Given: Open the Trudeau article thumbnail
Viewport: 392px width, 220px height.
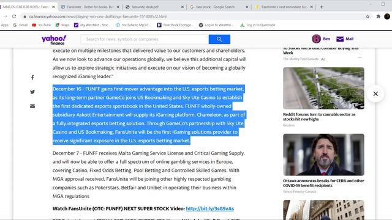Looking at the screenshot, I should coord(323,155).
